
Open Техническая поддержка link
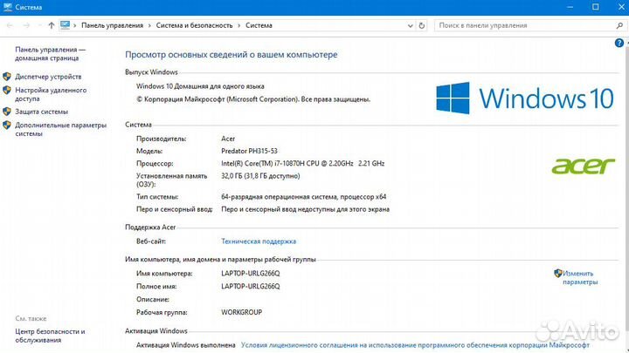(258, 241)
